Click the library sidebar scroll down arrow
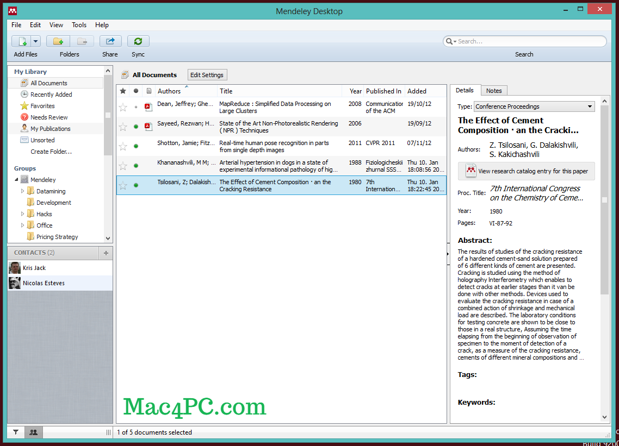Viewport: 619px width, 446px height. point(108,238)
